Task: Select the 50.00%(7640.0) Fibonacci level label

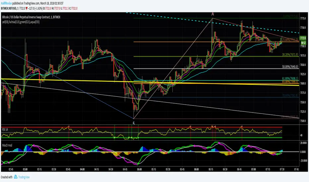Action: pyautogui.click(x=290, y=67)
